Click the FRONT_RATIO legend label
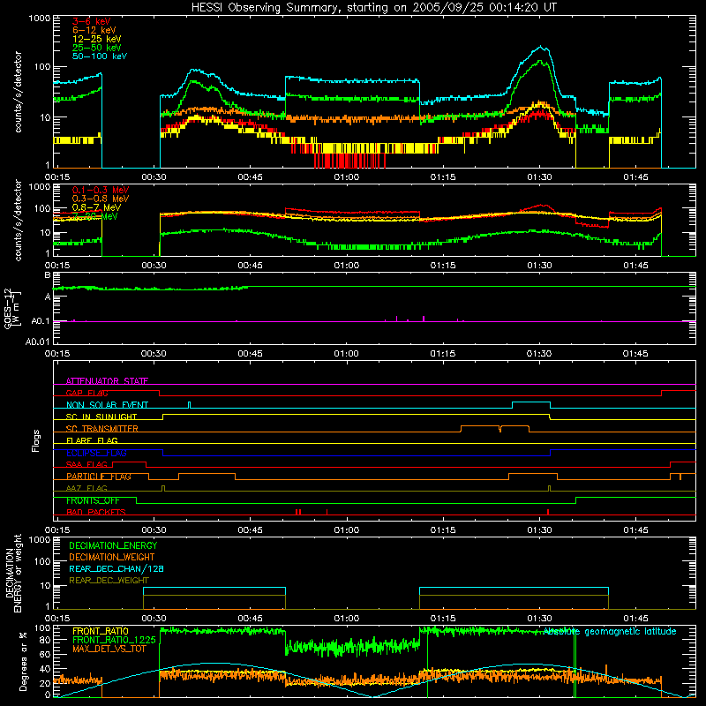The width and height of the screenshot is (706, 706). coord(101,632)
